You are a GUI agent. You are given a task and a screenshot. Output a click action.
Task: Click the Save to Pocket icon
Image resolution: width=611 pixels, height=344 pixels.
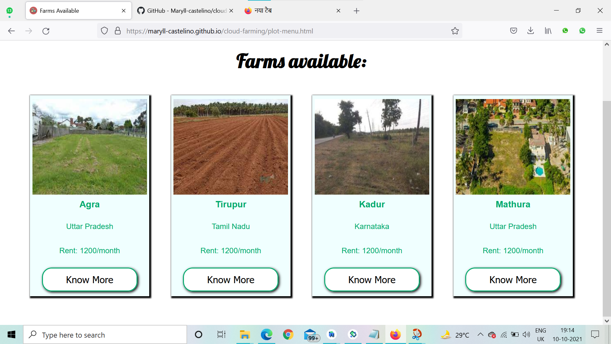[513, 31]
